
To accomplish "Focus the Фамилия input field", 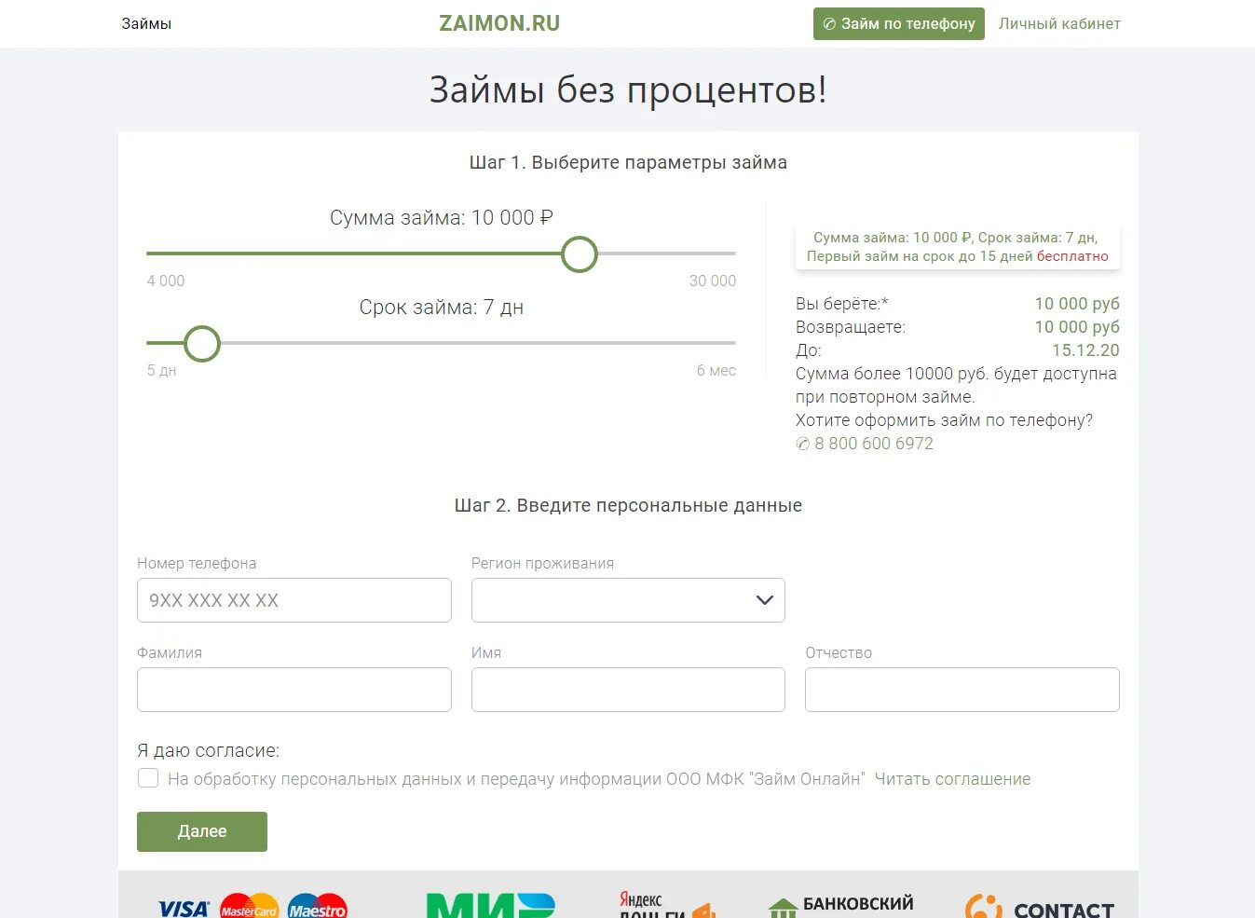I will [294, 690].
